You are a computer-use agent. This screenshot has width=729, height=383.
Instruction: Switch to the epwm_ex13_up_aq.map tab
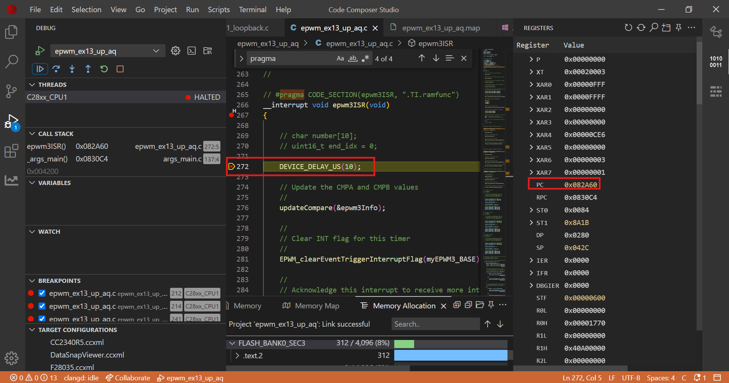(441, 28)
